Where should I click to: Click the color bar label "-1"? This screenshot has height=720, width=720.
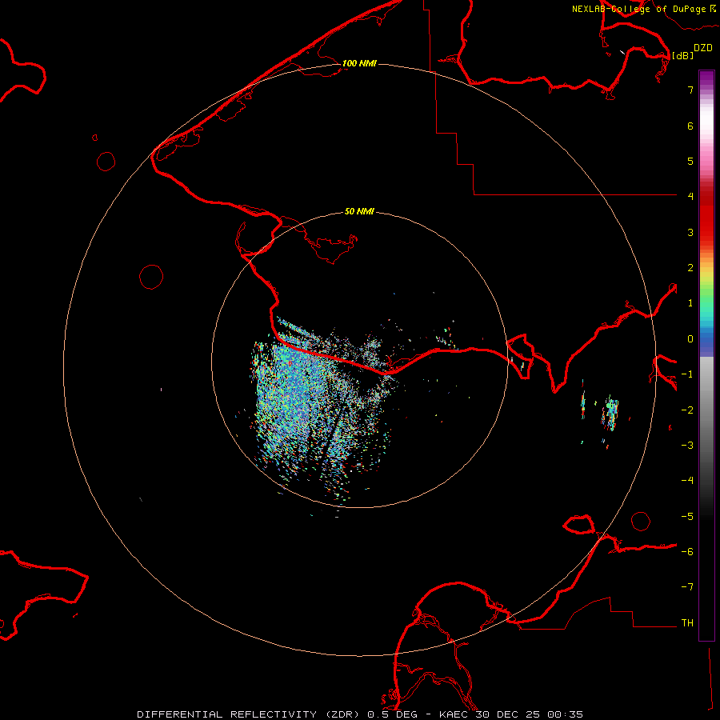coord(687,374)
